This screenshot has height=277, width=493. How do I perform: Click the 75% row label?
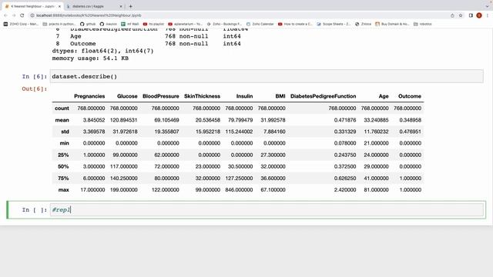63,178
